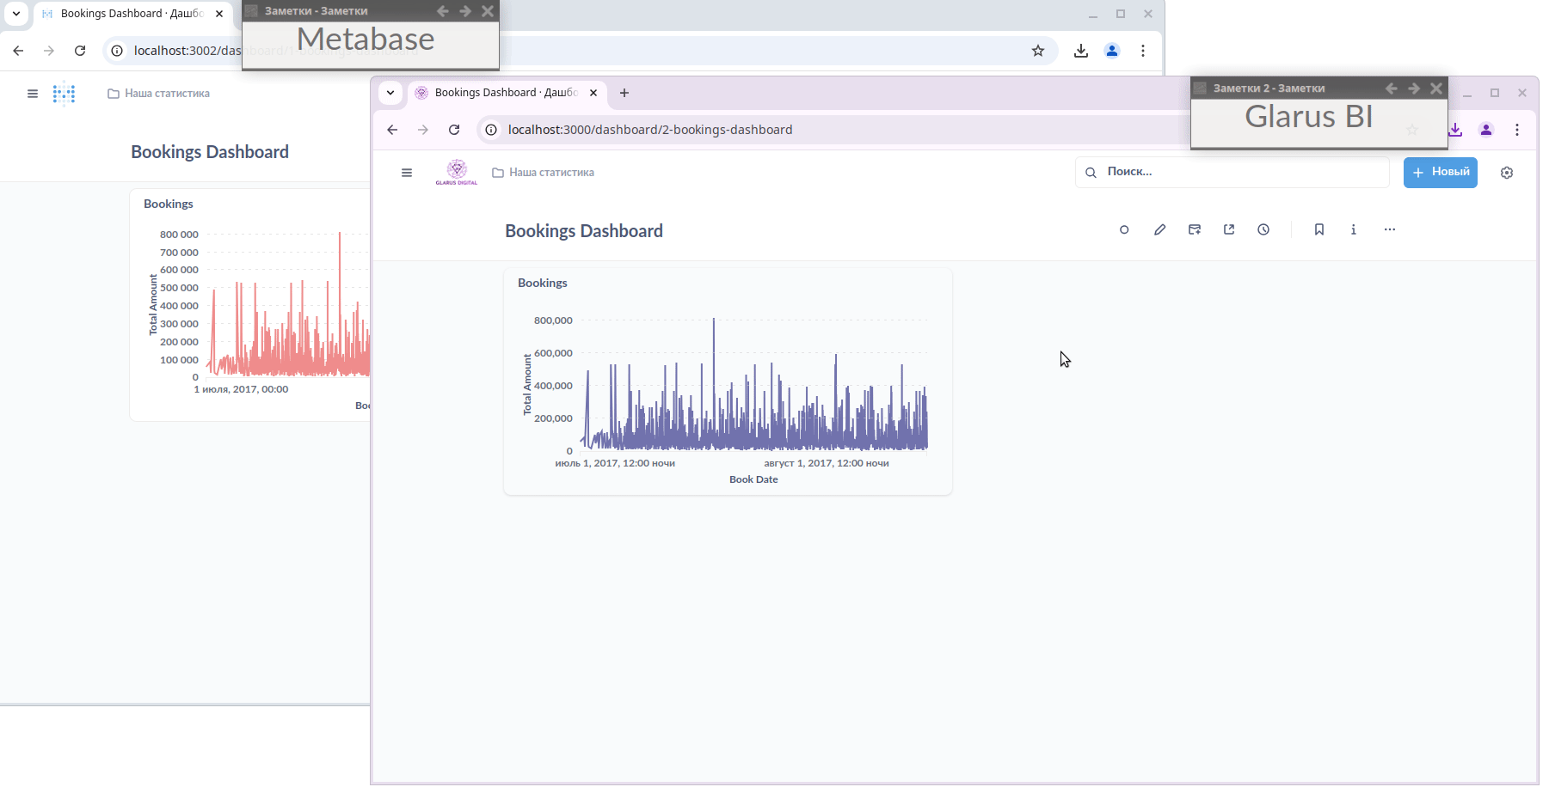Click the Поиск search field
Screen dimensions: 1549x787
[1239, 172]
